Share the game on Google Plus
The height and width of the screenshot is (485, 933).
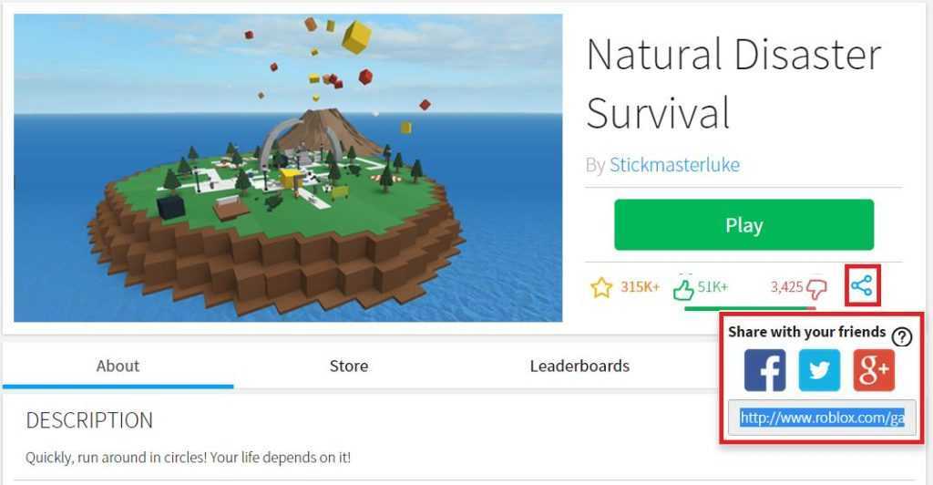point(874,370)
